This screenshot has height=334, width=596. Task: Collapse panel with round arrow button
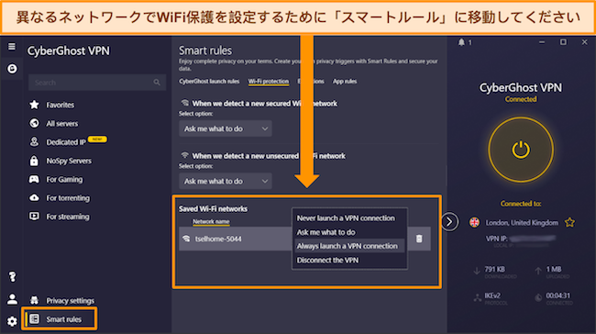point(449,221)
